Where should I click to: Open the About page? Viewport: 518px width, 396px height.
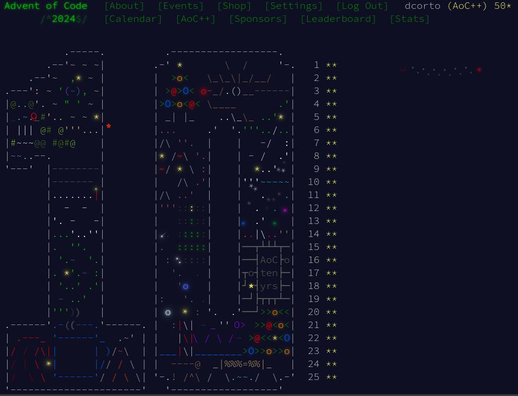tap(124, 6)
